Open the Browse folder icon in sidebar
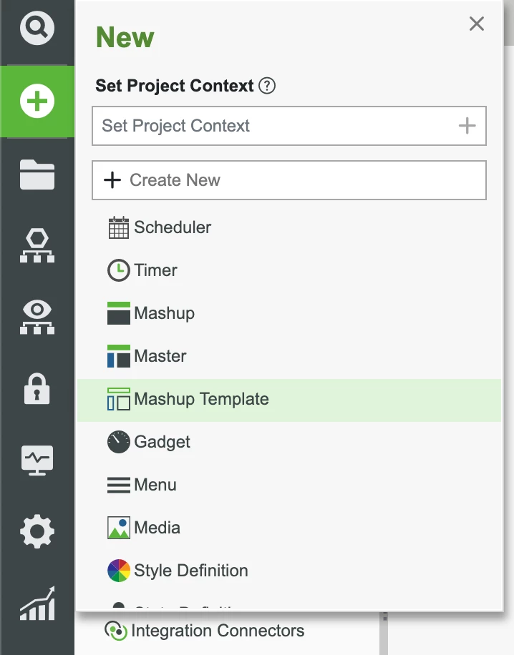The height and width of the screenshot is (655, 514). pyautogui.click(x=37, y=174)
